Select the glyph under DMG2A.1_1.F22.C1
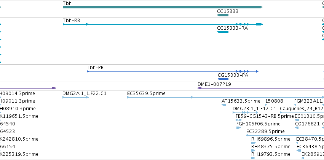Viewport: 324px width, 160px height. tap(75, 97)
